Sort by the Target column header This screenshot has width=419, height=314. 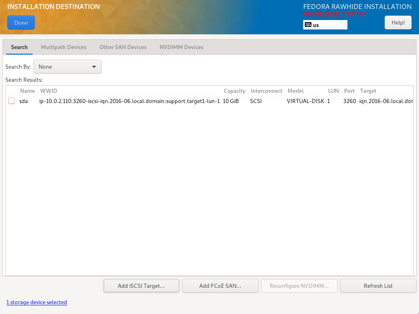click(x=385, y=91)
